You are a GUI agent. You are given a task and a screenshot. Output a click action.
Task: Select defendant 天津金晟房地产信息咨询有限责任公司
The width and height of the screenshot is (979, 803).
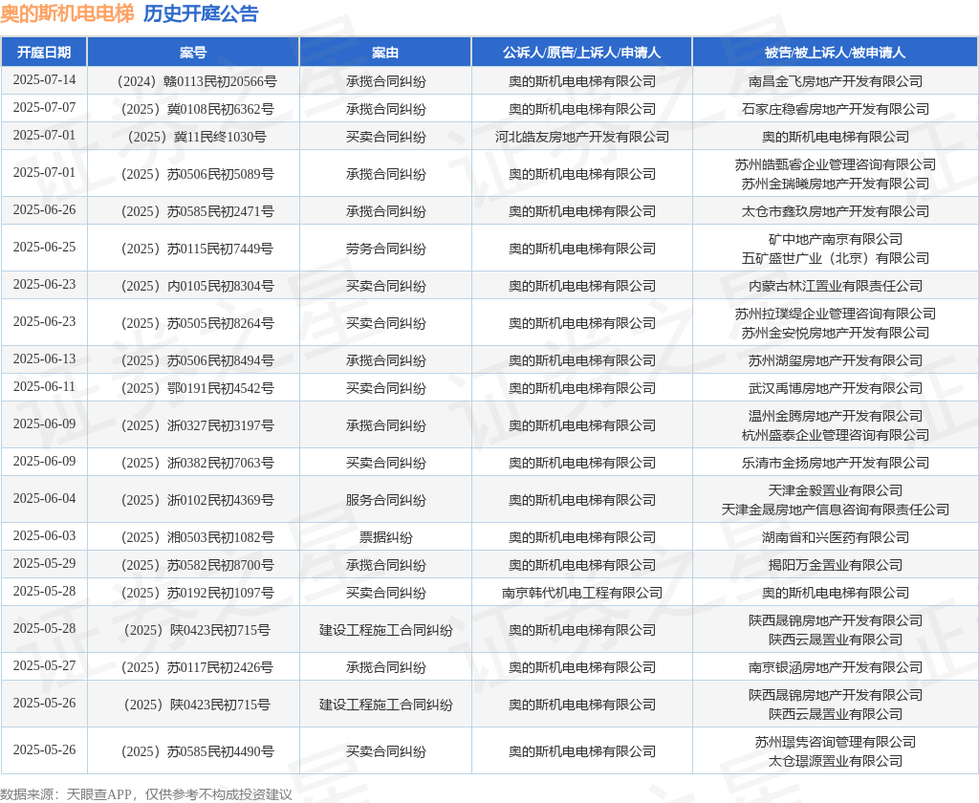tap(836, 510)
